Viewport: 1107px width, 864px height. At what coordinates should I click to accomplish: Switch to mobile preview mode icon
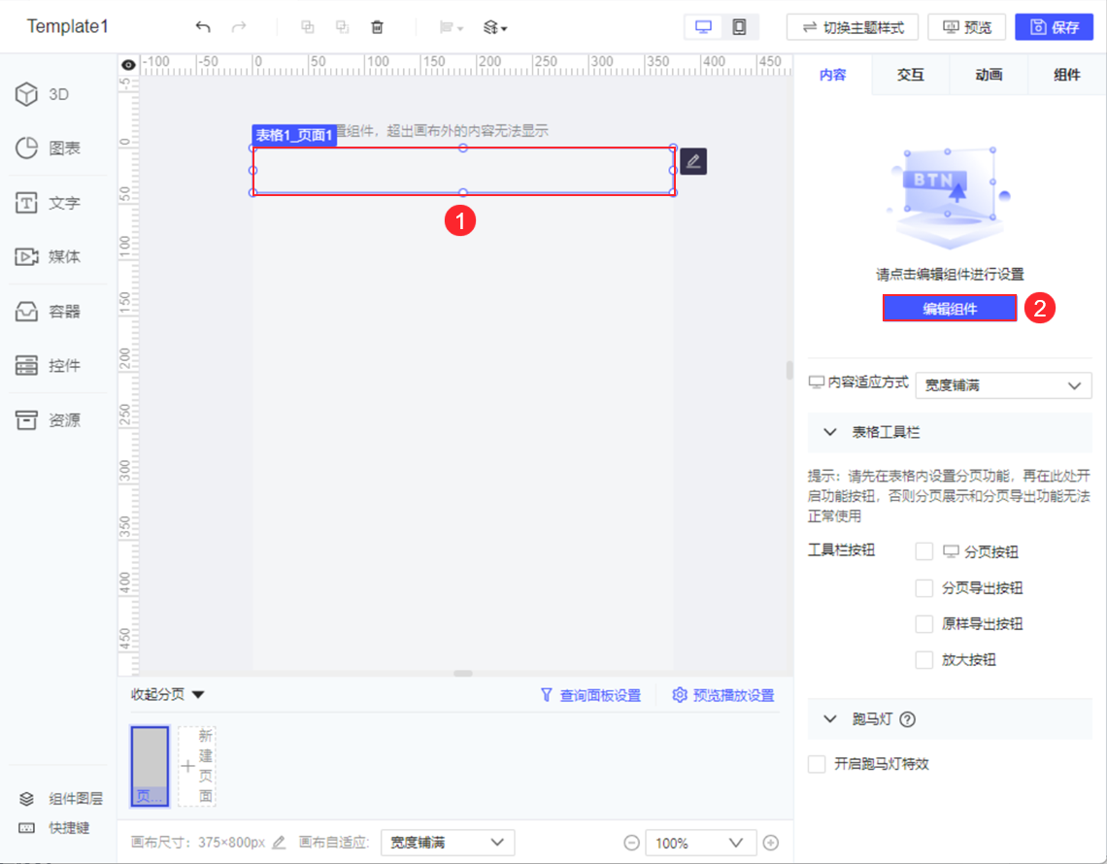point(739,26)
